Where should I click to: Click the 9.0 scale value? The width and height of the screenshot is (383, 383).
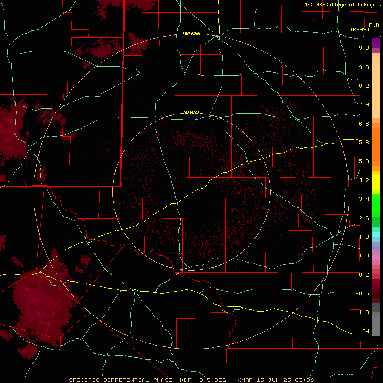pyautogui.click(x=364, y=67)
